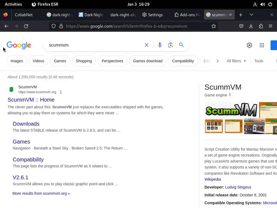Switch to the dark night Google tab
Screen dimensions: 277x208
coord(60,15)
